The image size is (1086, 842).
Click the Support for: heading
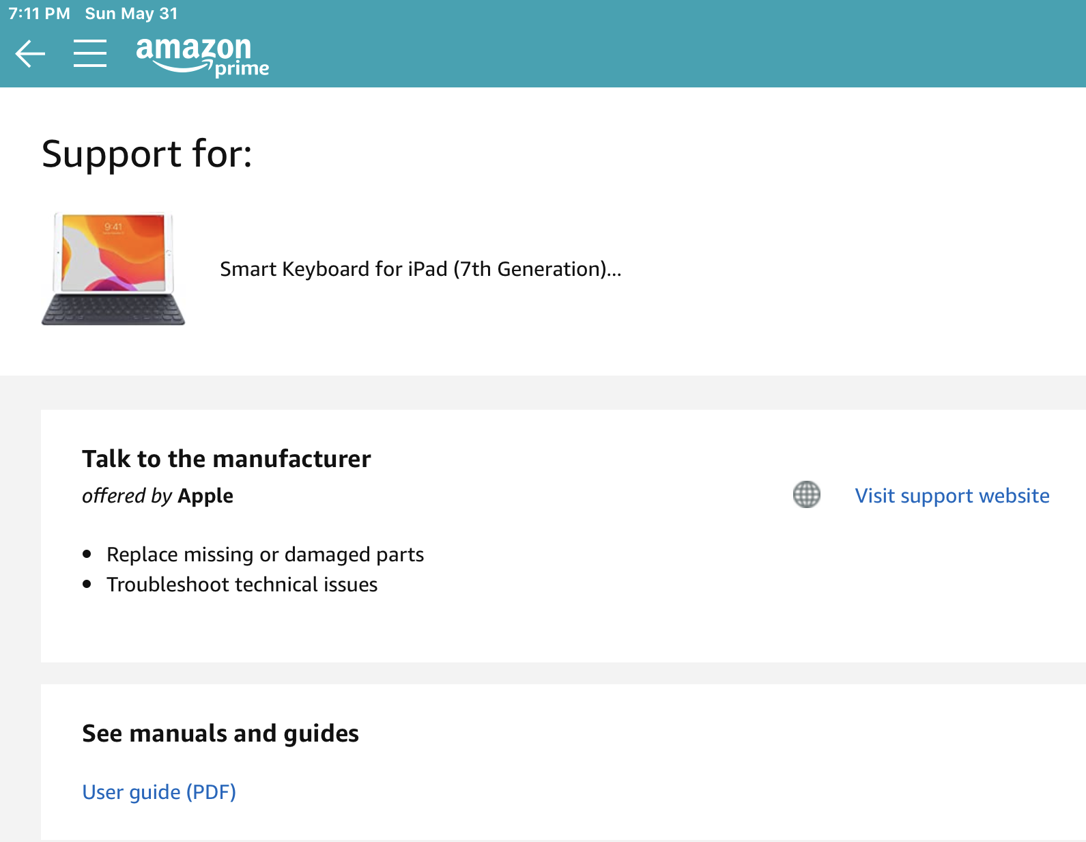(x=147, y=154)
